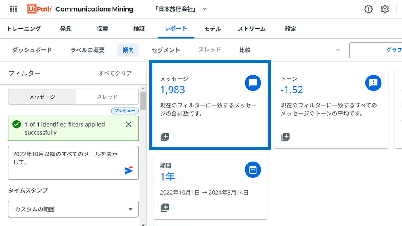Select the メッセージ filter toggle
Screen dimensions: 402x226
click(42, 97)
